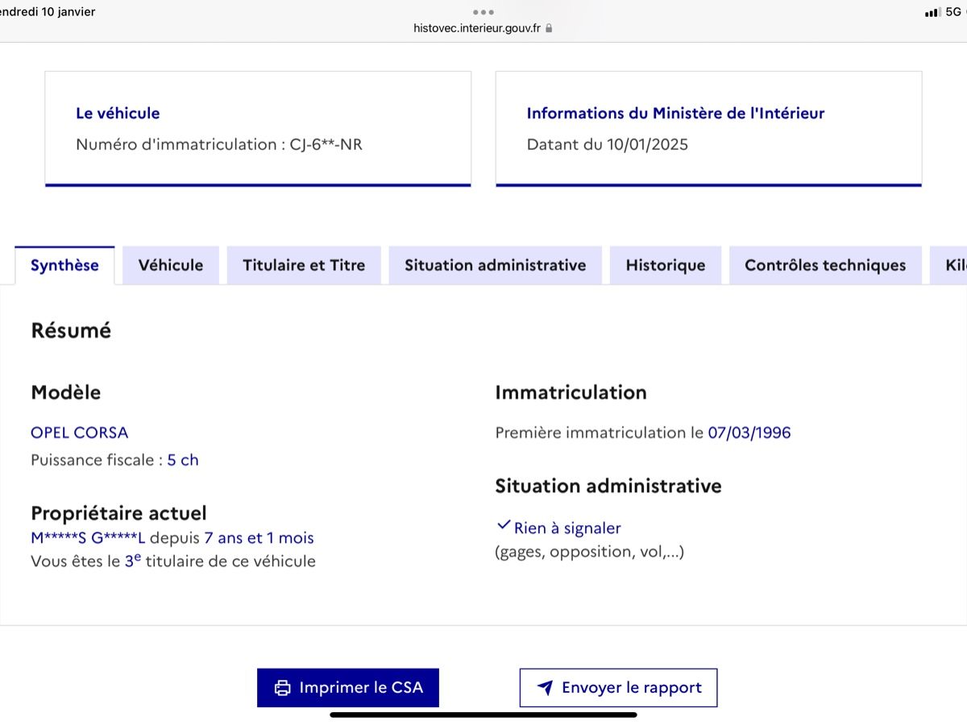The image size is (967, 725).
Task: Click the 7 ans et 1 mois text
Action: pyautogui.click(x=259, y=538)
